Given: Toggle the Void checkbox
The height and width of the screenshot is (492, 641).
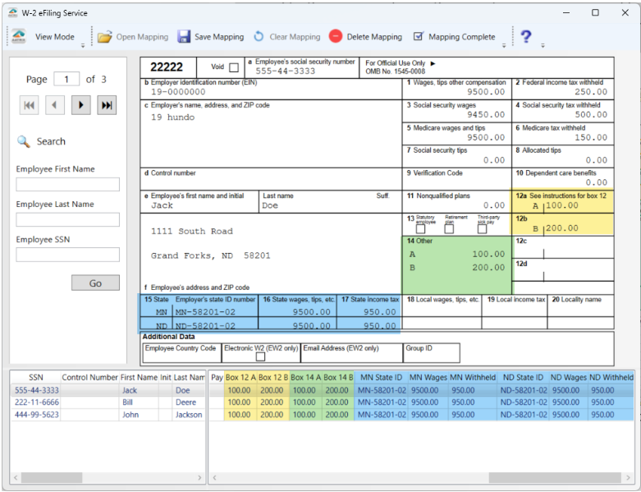Looking at the screenshot, I should pyautogui.click(x=234, y=67).
